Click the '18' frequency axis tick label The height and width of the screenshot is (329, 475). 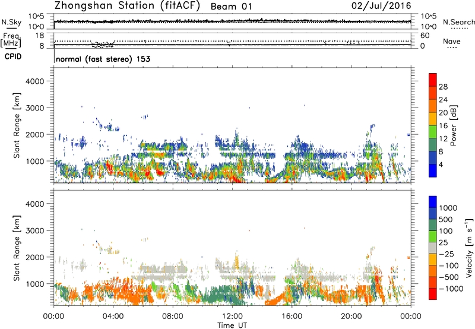(40, 36)
